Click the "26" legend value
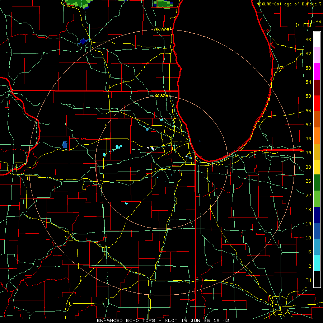This screenshot has width=323, height=323. 308,181
